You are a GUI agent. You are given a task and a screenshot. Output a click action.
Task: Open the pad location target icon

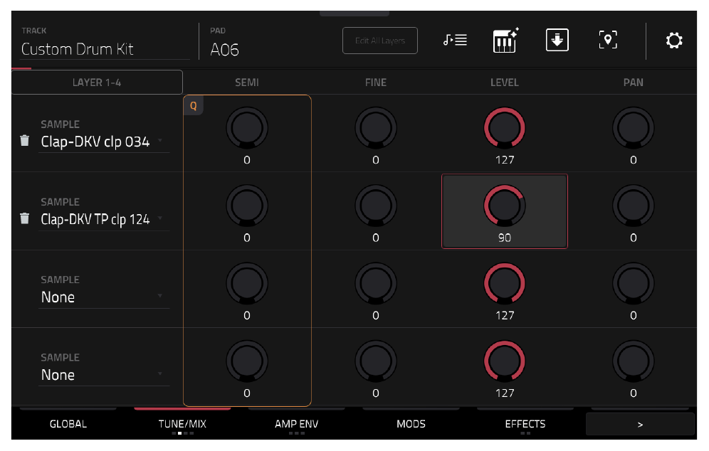point(608,41)
